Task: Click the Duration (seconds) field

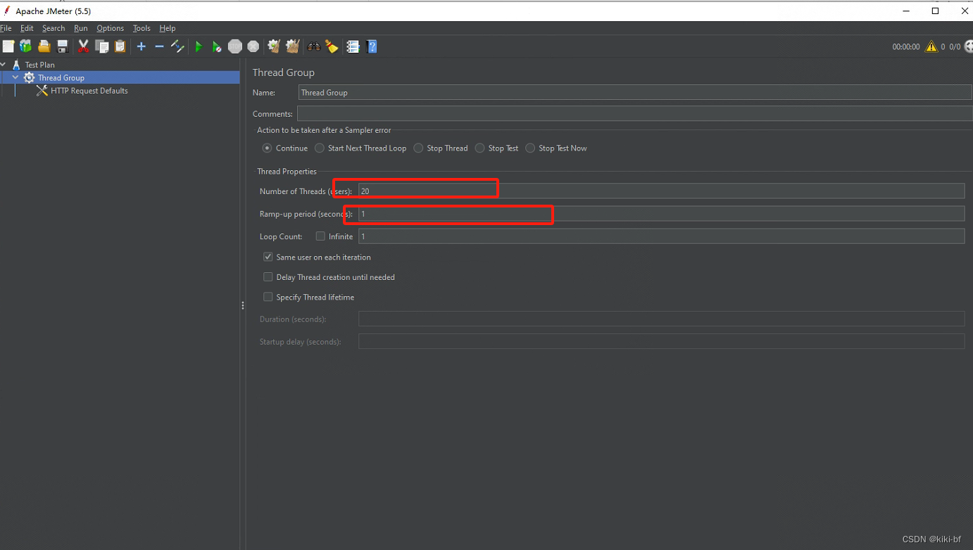Action: 661,319
